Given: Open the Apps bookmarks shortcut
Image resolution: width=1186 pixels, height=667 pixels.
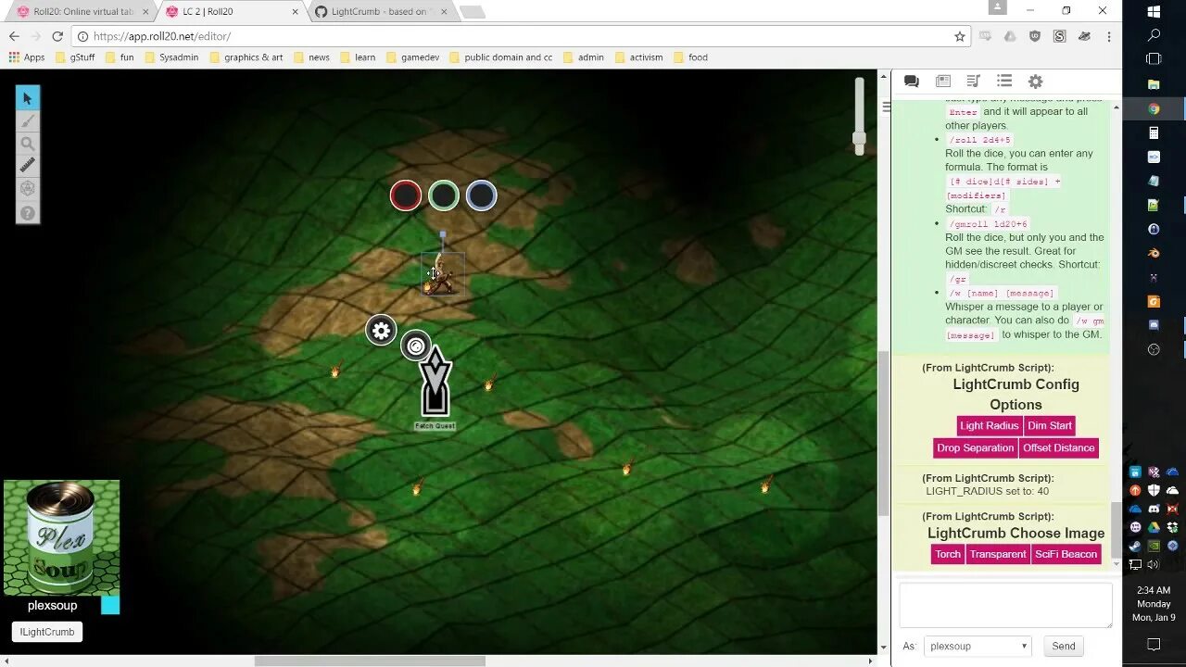Looking at the screenshot, I should pos(27,57).
